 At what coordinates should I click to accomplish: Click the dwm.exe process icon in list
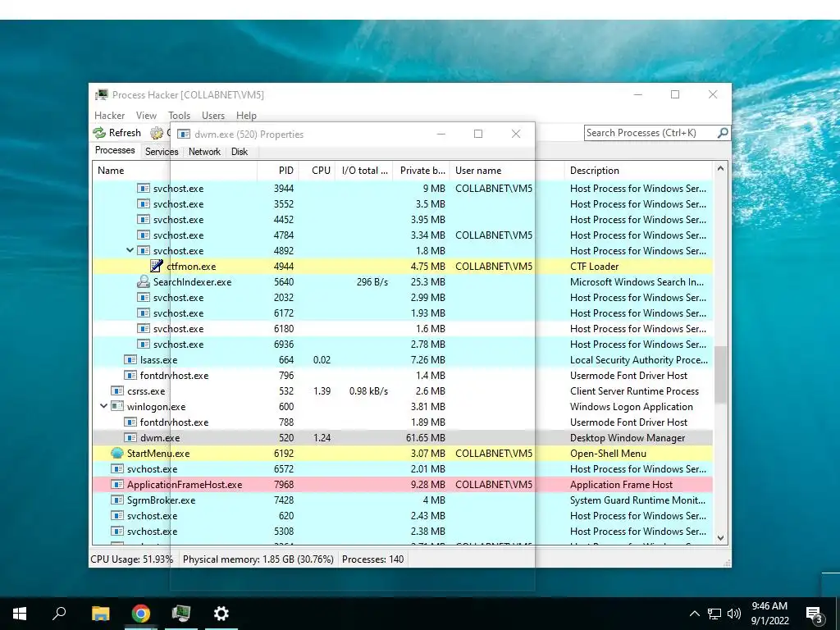130,437
